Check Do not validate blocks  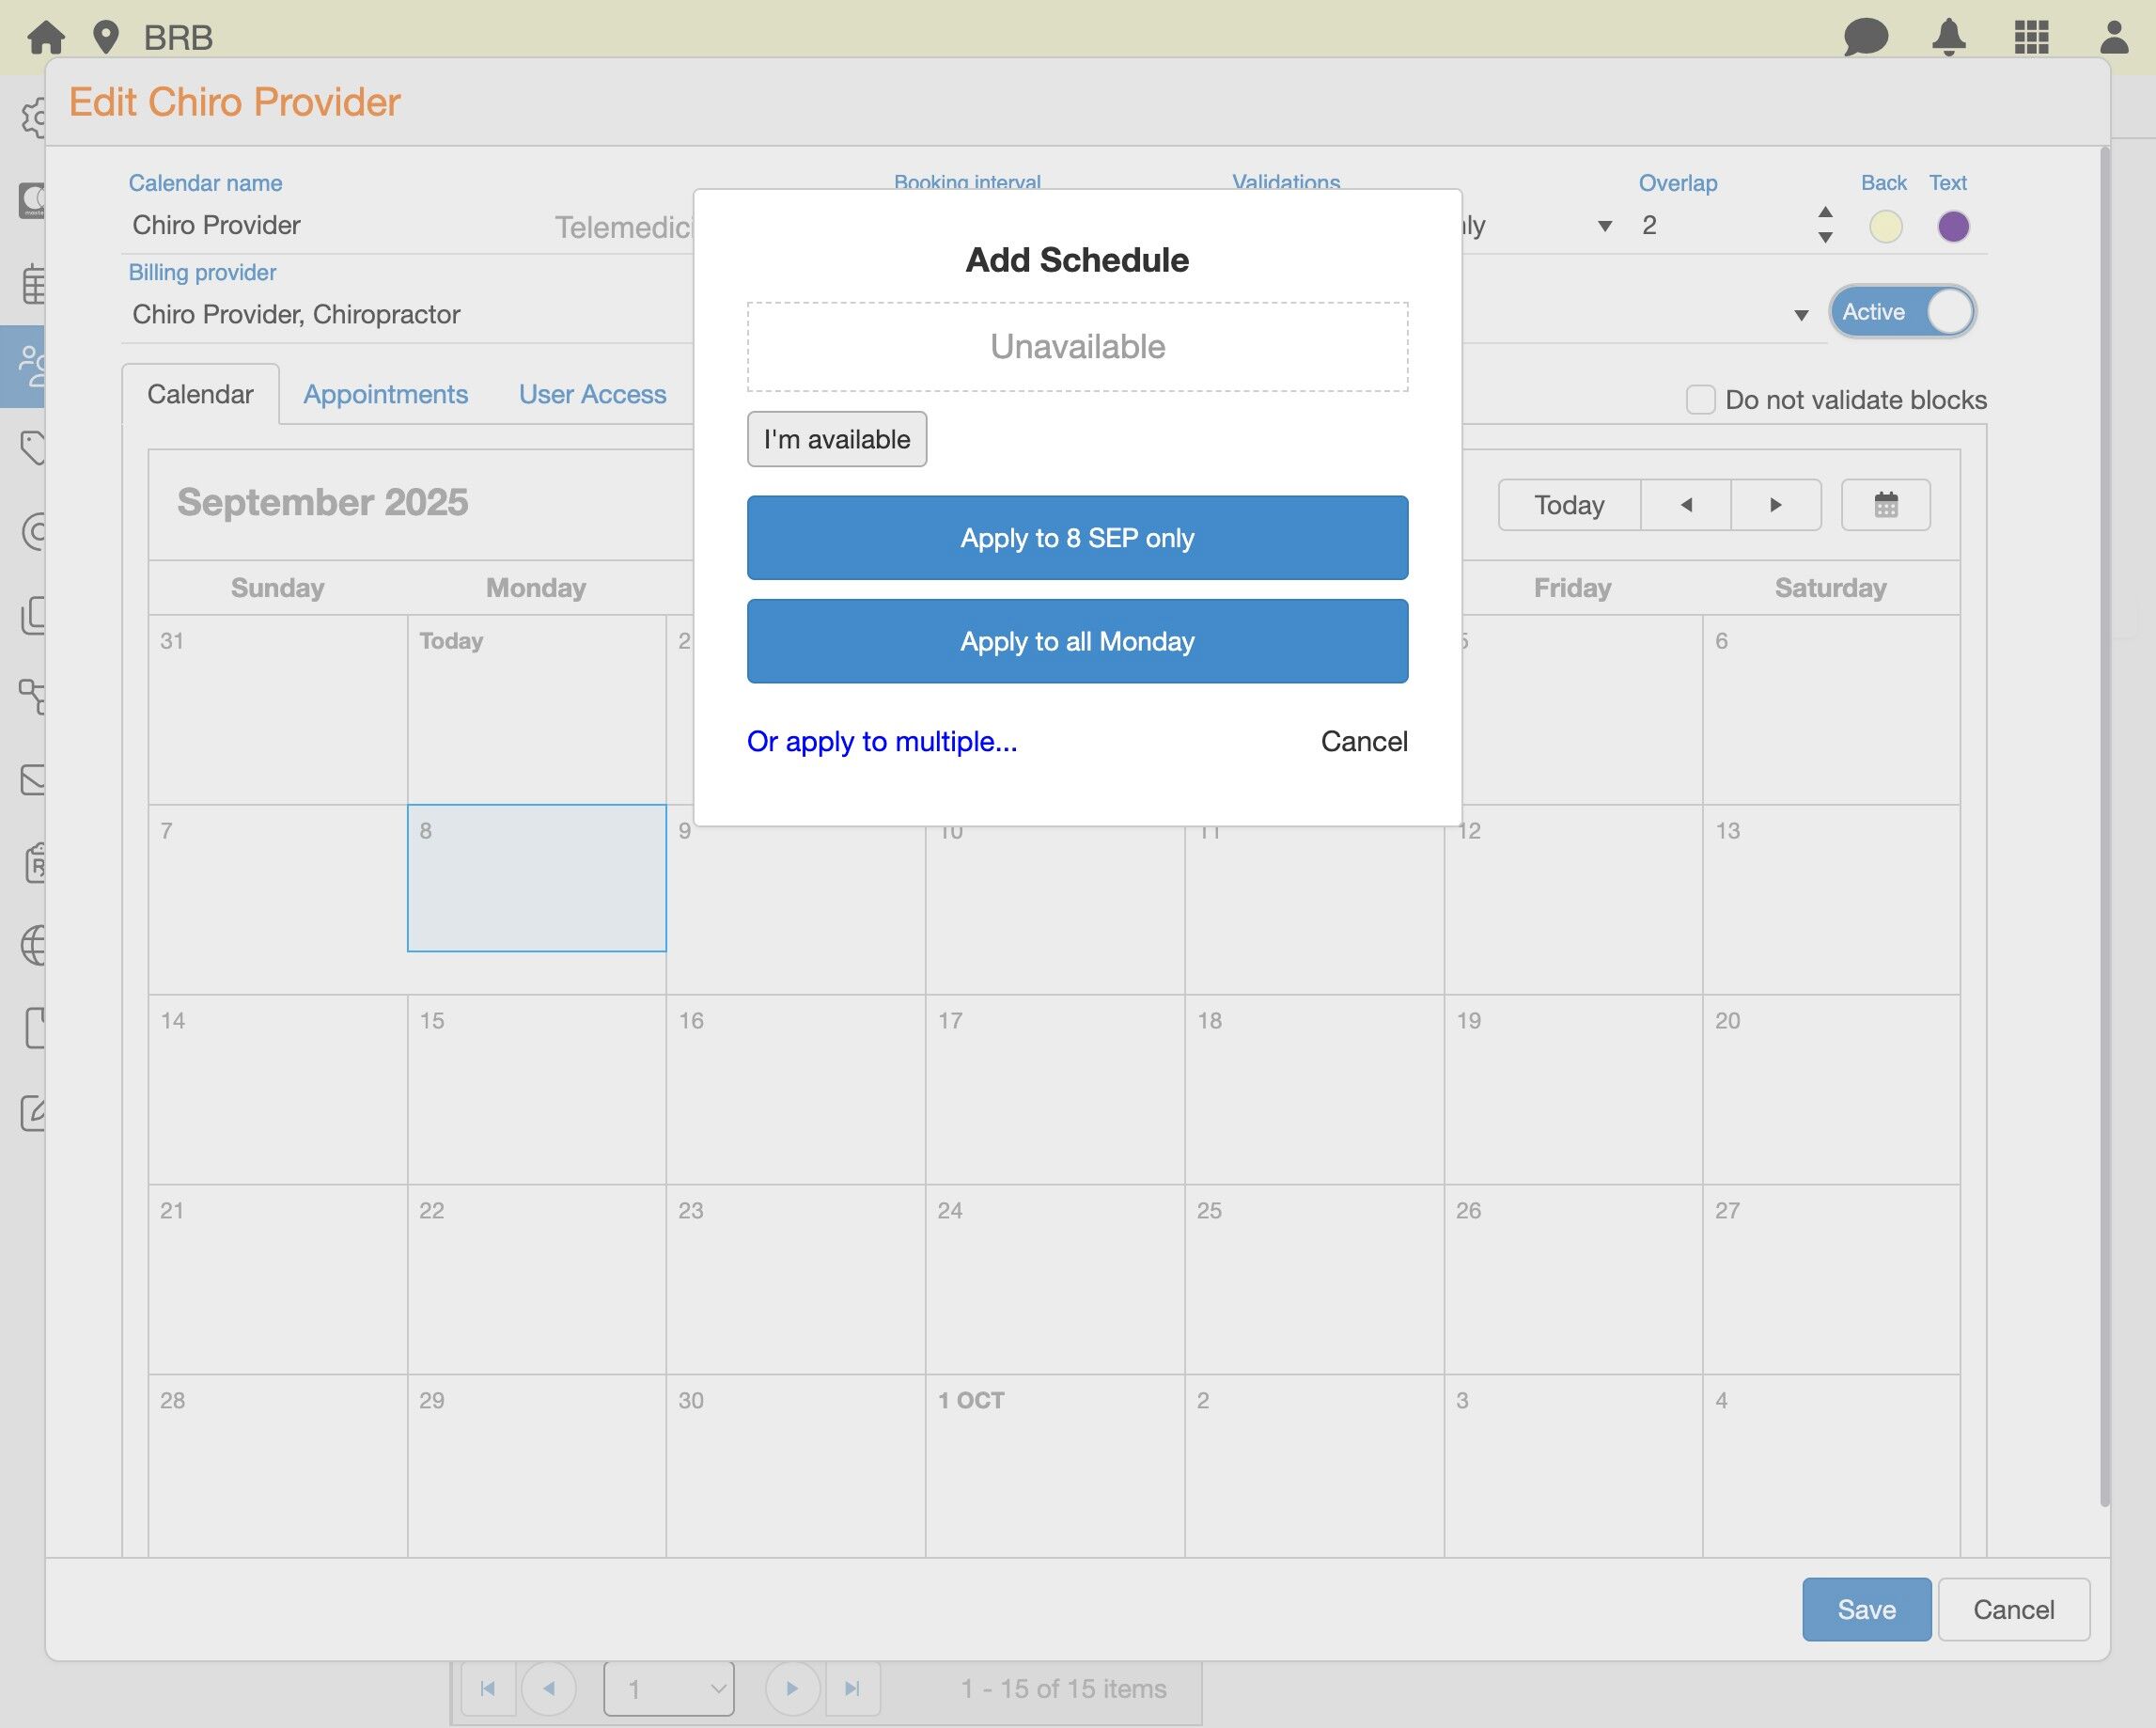click(x=1700, y=400)
